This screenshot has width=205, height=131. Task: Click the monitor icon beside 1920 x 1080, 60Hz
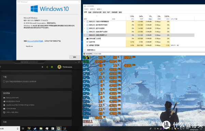pyautogui.click(x=4, y=112)
